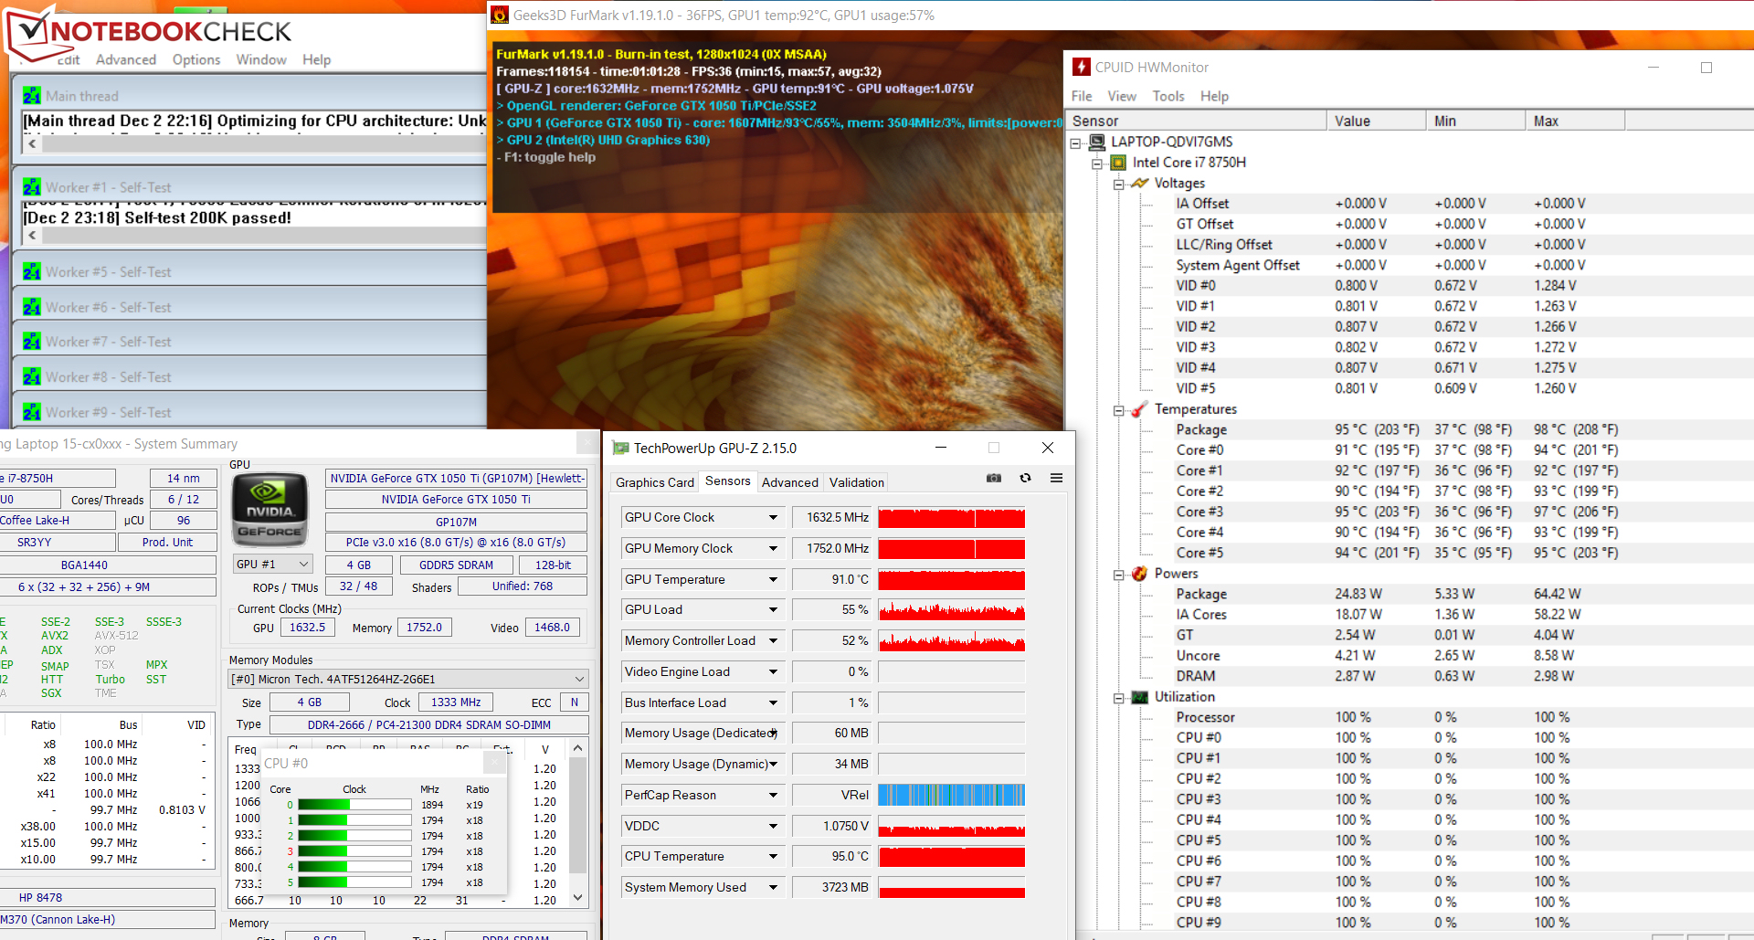Screen dimensions: 1754x940
Task: Switch to the Graphics Card tab
Action: pyautogui.click(x=655, y=482)
